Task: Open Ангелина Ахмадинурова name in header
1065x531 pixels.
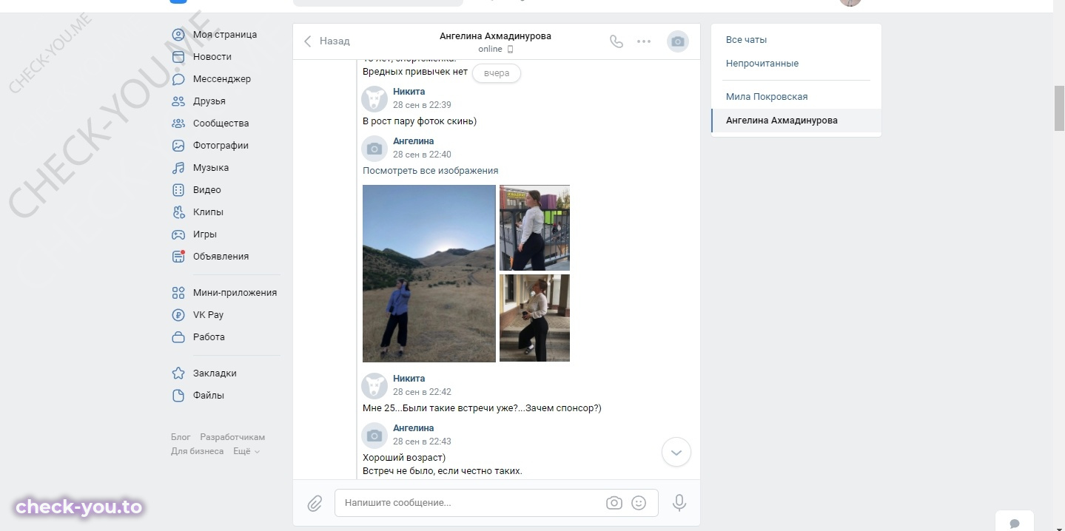Action: click(x=495, y=35)
